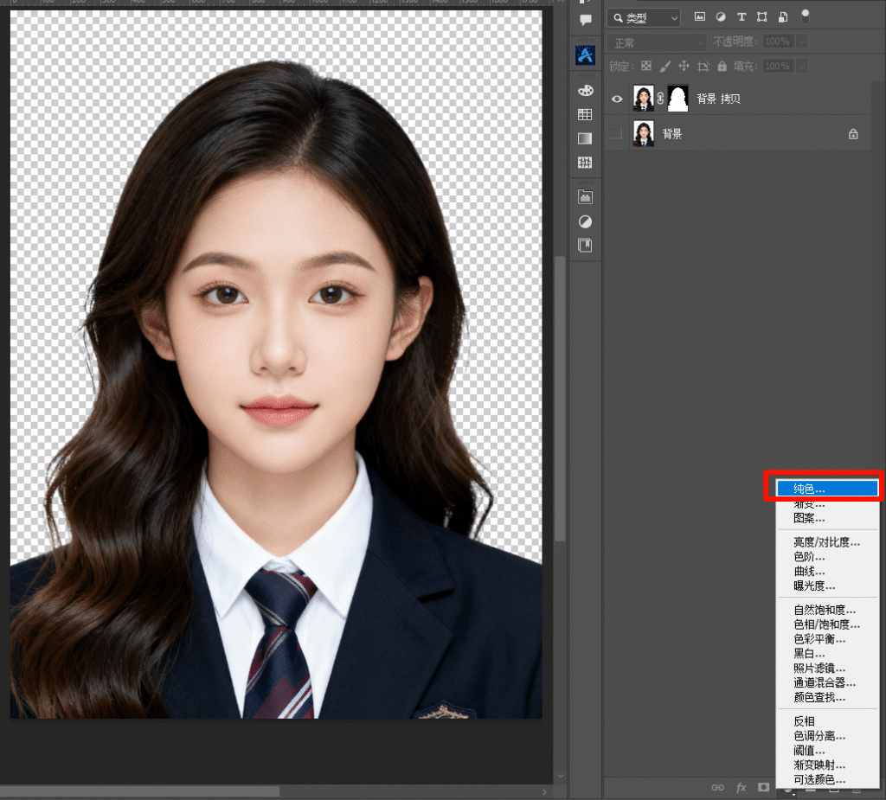Click the link layers chain icon
The width and height of the screenshot is (886, 800).
717,788
